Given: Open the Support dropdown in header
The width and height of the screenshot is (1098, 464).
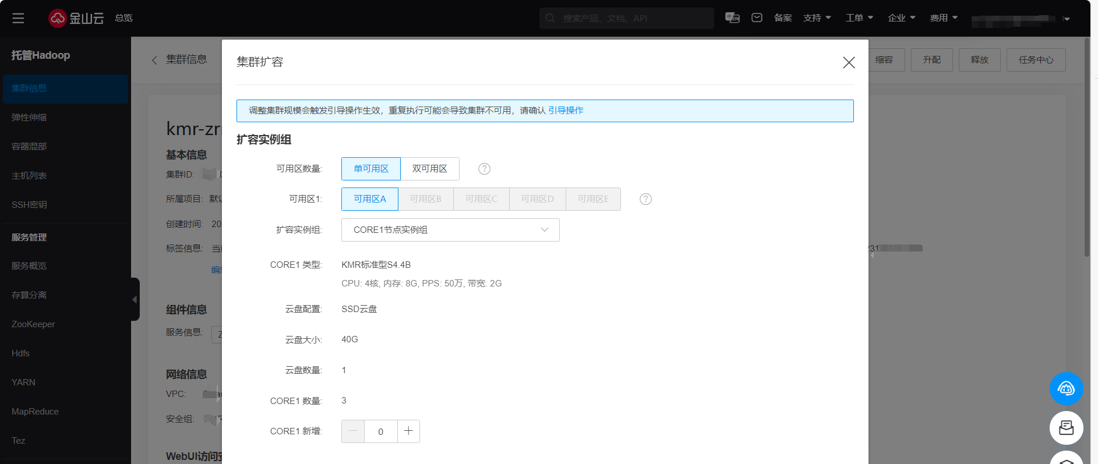Looking at the screenshot, I should (x=817, y=18).
